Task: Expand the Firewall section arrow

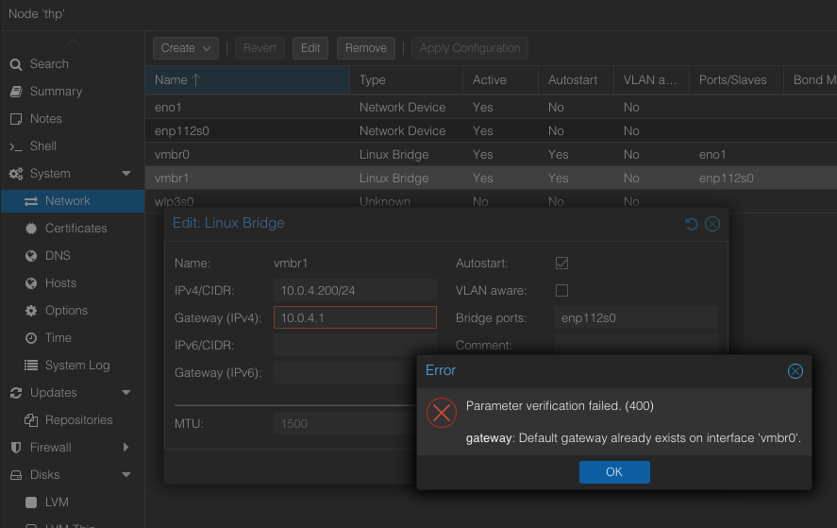Action: (126, 448)
